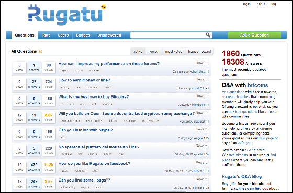Screen dimensions: 293x193
Task: Click the '6.8k views' count
Action: click(x=49, y=117)
